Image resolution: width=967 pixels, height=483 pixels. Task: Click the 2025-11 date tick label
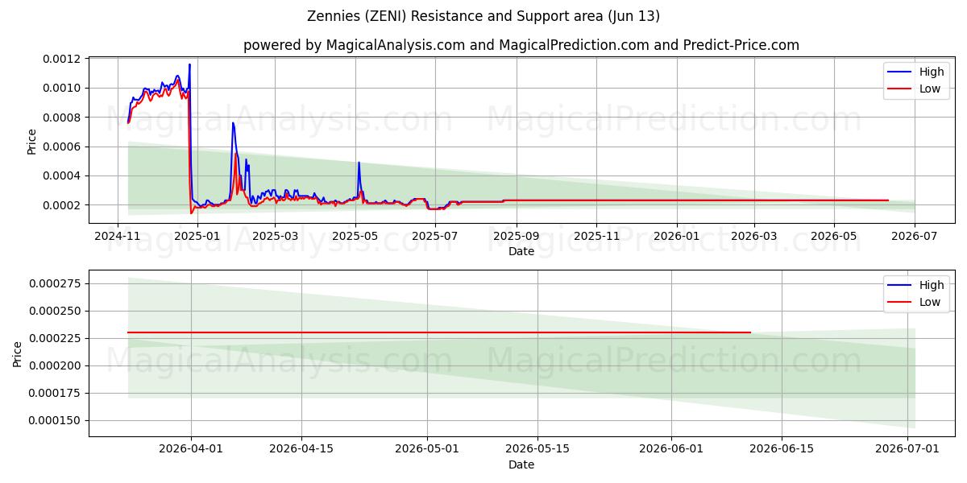pyautogui.click(x=596, y=236)
